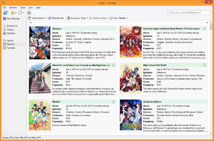This screenshot has width=214, height=141.
Task: Open the Sort by: Score dropdown
Action: pyautogui.click(x=99, y=18)
